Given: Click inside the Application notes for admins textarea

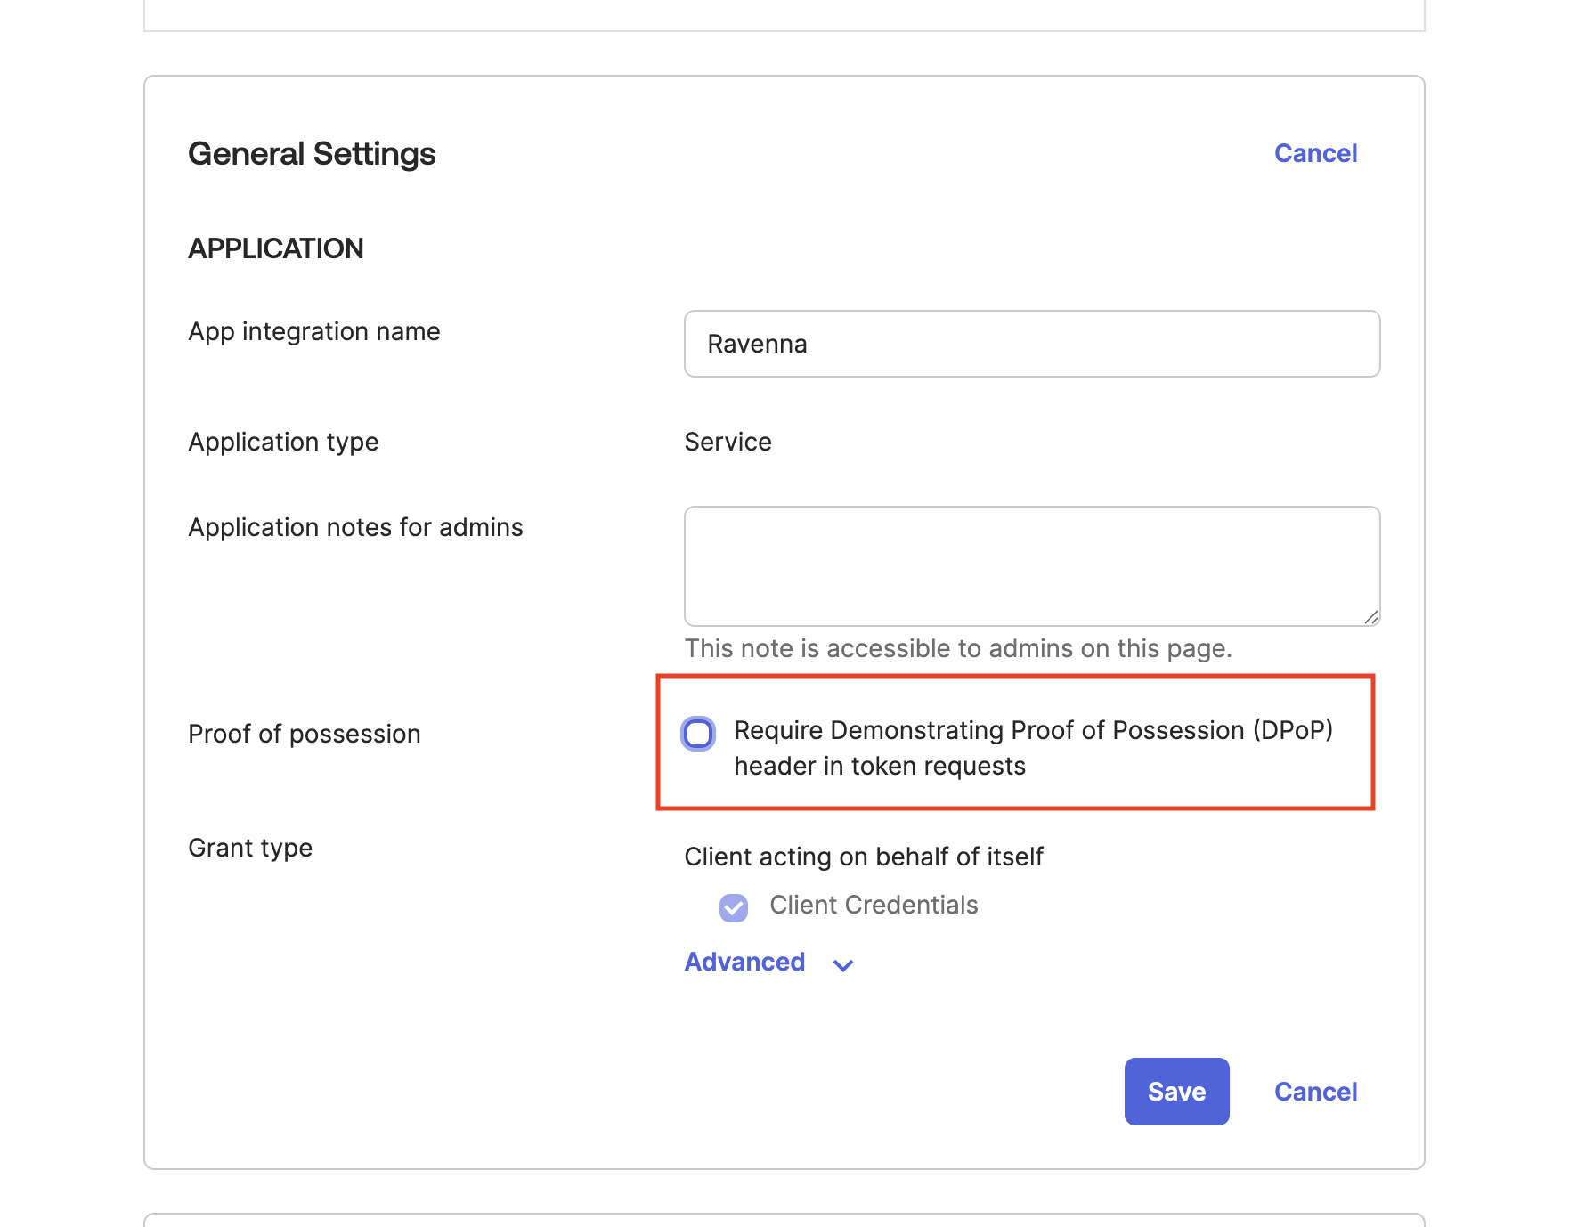Looking at the screenshot, I should click(x=1032, y=566).
